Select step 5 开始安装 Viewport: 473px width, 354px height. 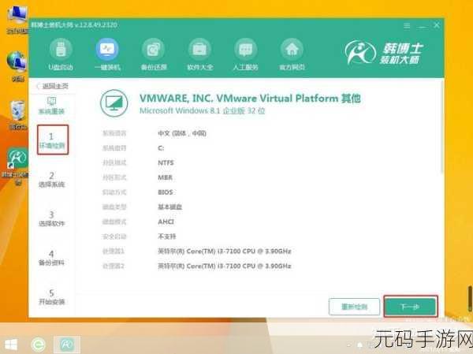pyautogui.click(x=51, y=297)
